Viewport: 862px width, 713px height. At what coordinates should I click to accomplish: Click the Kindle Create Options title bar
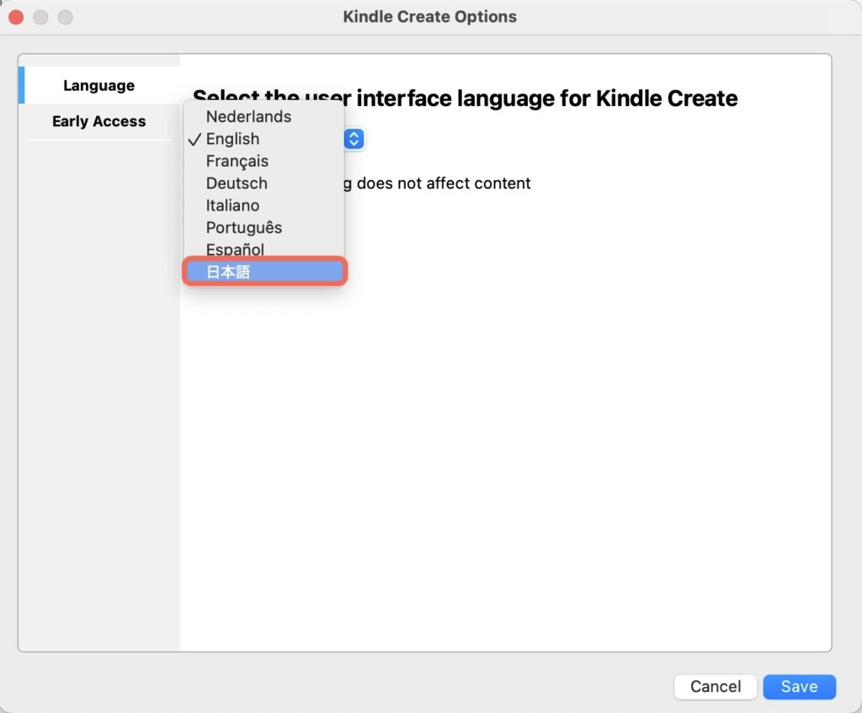click(x=430, y=17)
